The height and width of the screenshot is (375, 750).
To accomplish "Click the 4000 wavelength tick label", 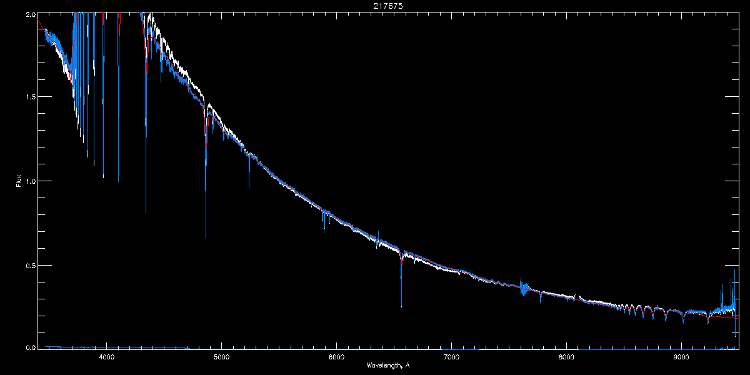I will (106, 357).
